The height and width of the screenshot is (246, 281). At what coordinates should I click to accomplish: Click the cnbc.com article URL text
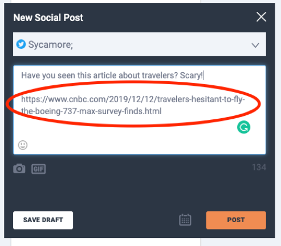(133, 105)
